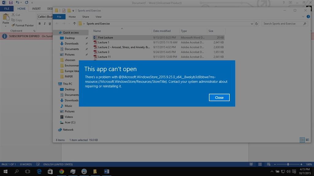Viewport: 314px width, 176px height.
Task: Click the Search Sports and Exercise field
Action: (x=285, y=24)
